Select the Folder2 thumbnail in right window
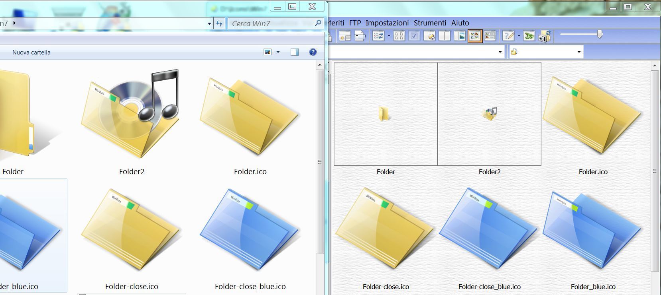The width and height of the screenshot is (661, 295). tap(489, 114)
